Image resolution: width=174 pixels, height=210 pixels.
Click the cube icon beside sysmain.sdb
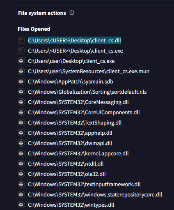pos(21,81)
